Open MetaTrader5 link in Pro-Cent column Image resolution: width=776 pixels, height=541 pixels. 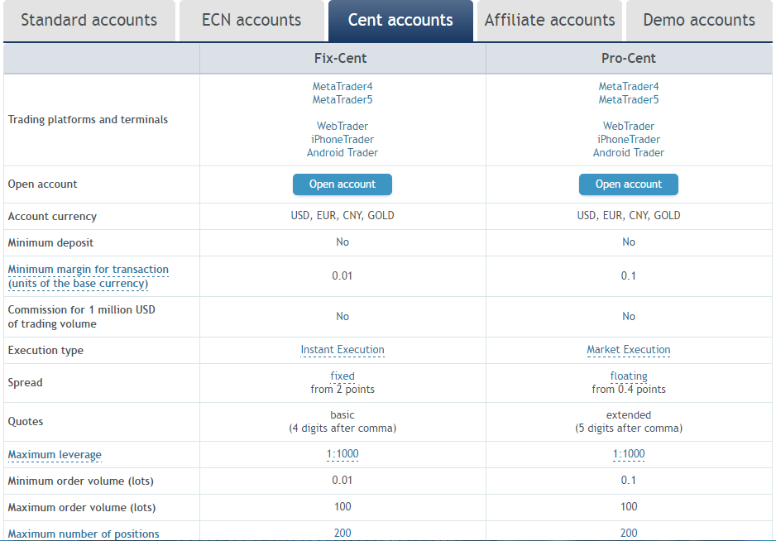coord(629,99)
